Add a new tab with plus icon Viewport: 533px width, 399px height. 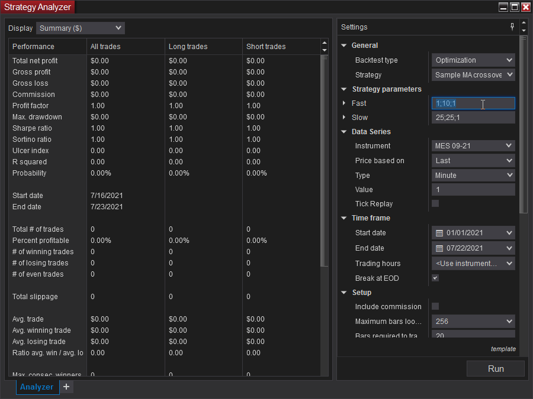(x=66, y=387)
